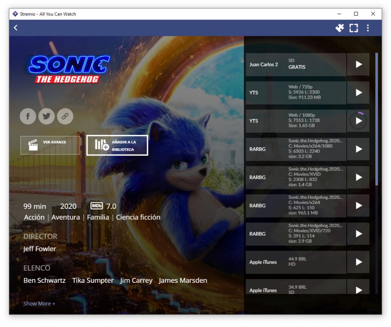Select RARBG row with size 2.9 GB

click(296, 234)
